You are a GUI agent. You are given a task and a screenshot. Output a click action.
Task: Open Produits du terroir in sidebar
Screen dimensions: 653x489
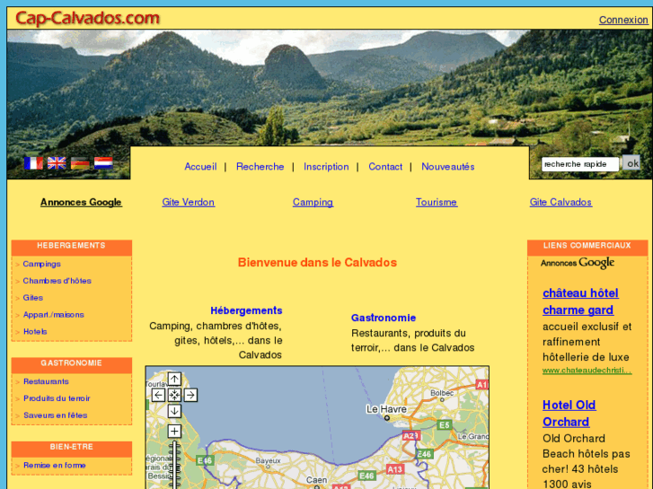point(57,398)
